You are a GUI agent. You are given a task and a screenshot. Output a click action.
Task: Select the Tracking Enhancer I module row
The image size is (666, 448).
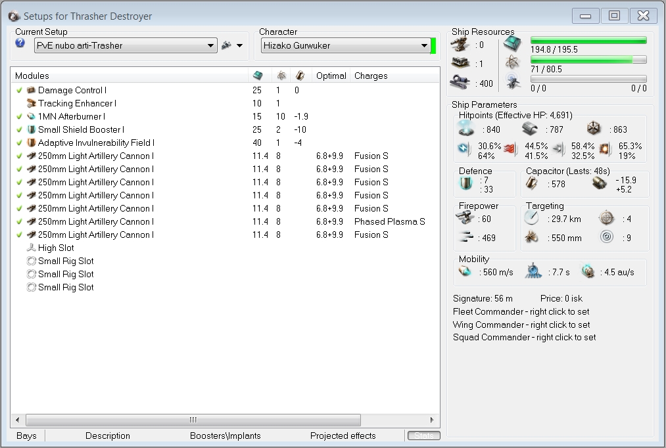point(225,103)
